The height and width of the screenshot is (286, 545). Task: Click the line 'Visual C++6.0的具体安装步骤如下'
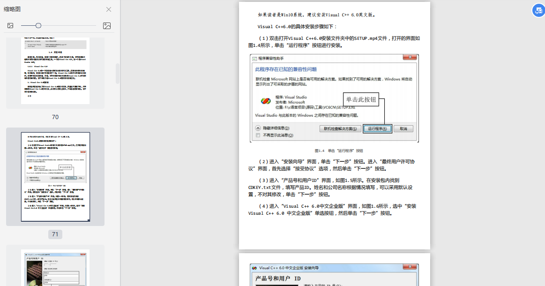297,26
